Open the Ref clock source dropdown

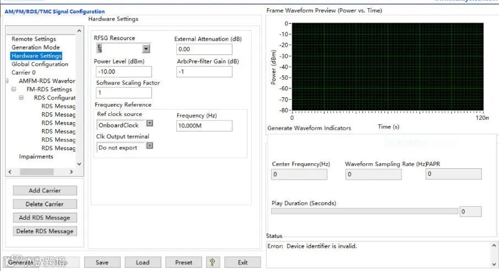(150, 123)
